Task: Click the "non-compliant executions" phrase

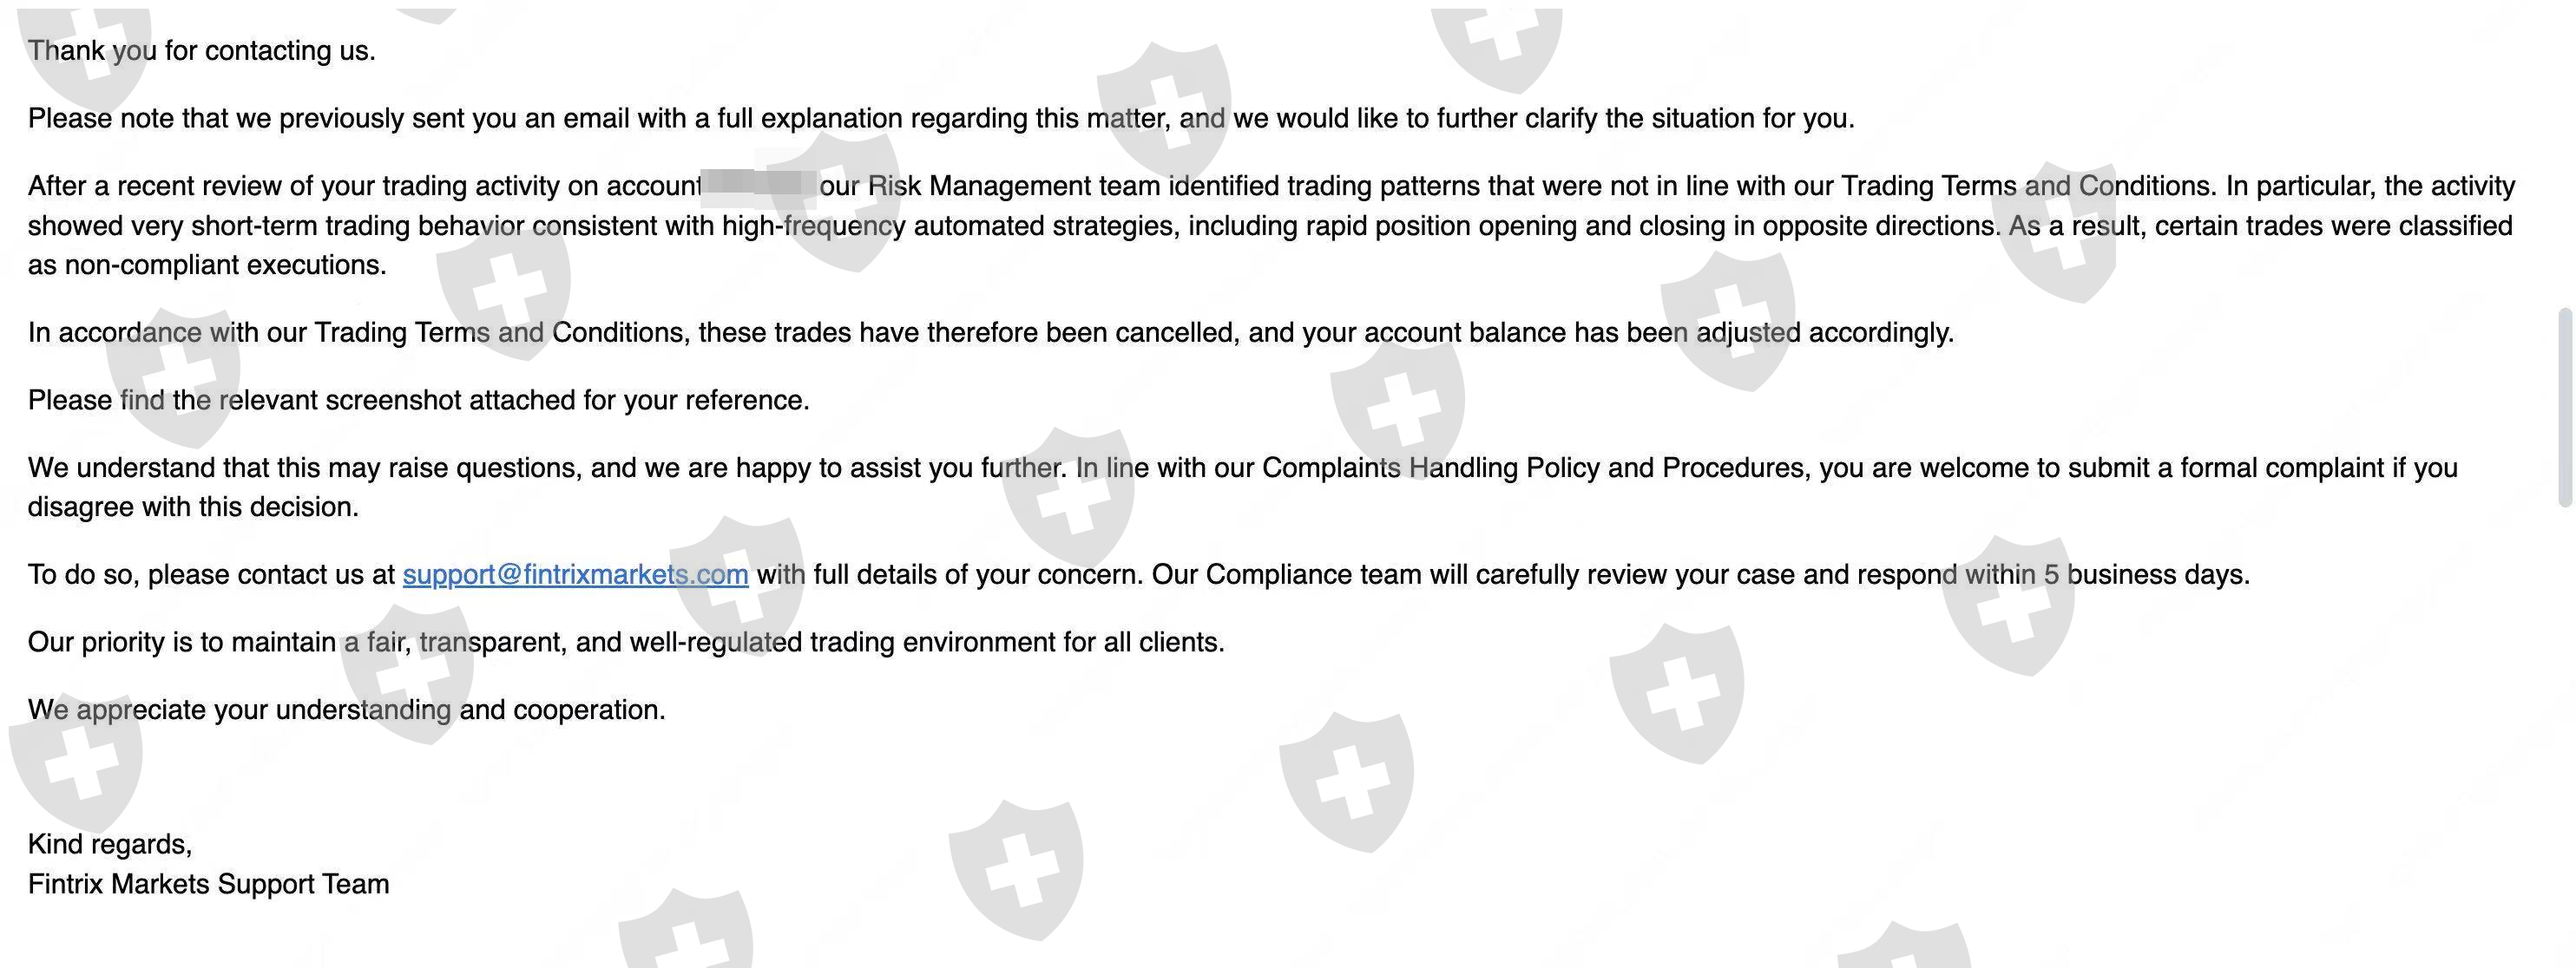Action: [224, 265]
